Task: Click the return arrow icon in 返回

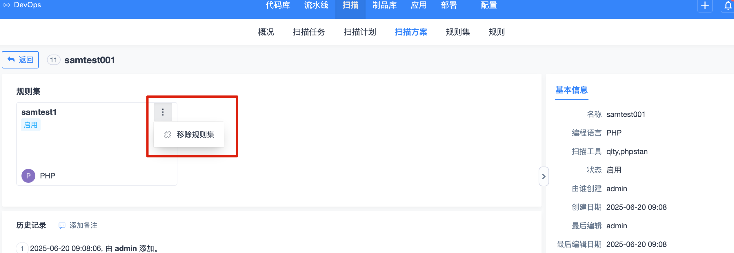Action: point(11,60)
